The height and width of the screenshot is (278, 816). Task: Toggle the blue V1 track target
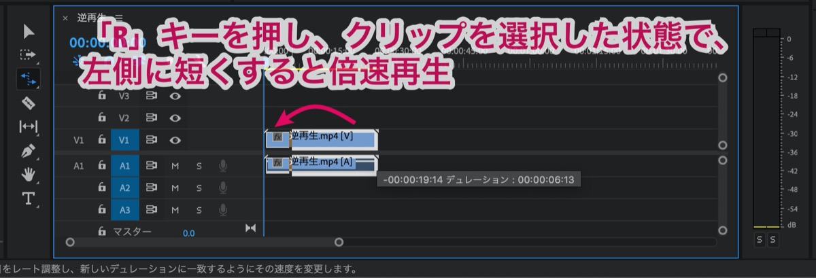pyautogui.click(x=125, y=139)
